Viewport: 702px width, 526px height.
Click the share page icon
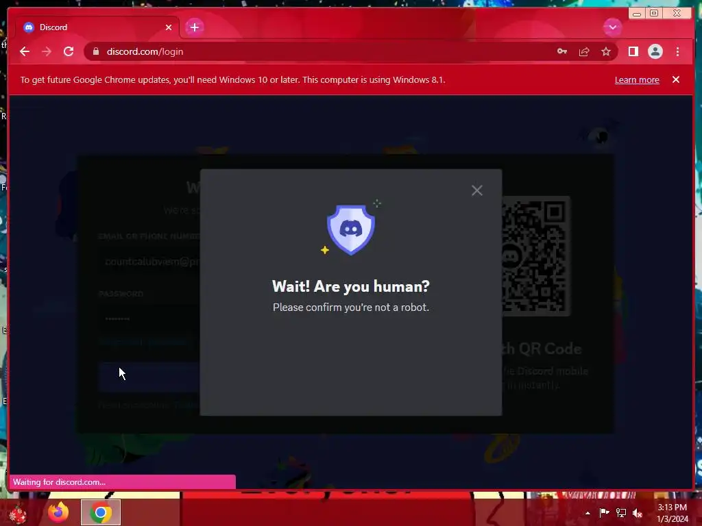pyautogui.click(x=584, y=52)
